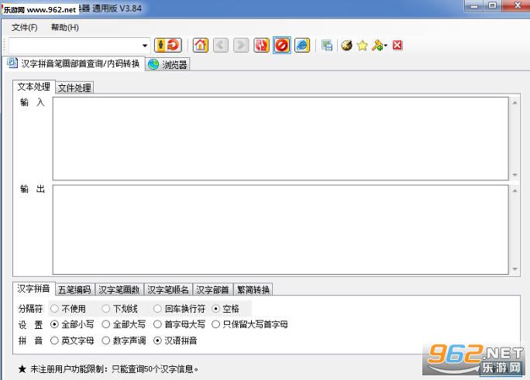Image resolution: width=530 pixels, height=380 pixels.
Task: Click inside the toolbar address input field
Action: [x=74, y=46]
